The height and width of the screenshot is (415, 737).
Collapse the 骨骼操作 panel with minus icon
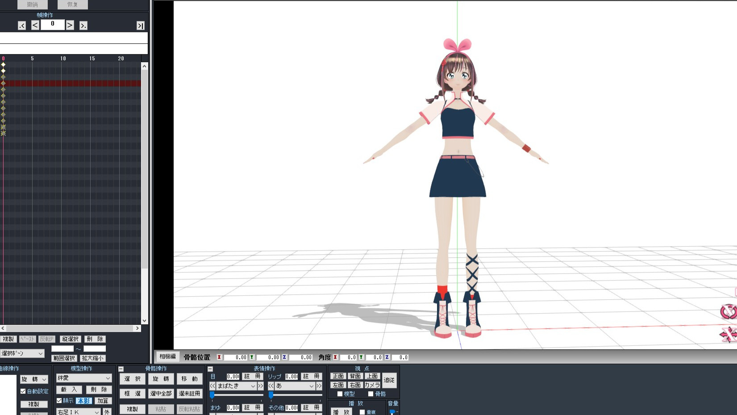(x=121, y=369)
